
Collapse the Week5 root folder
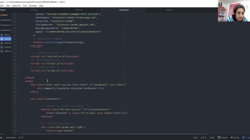4,15
